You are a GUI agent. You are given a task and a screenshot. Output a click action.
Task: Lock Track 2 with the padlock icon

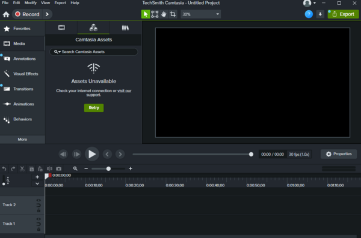tap(39, 210)
